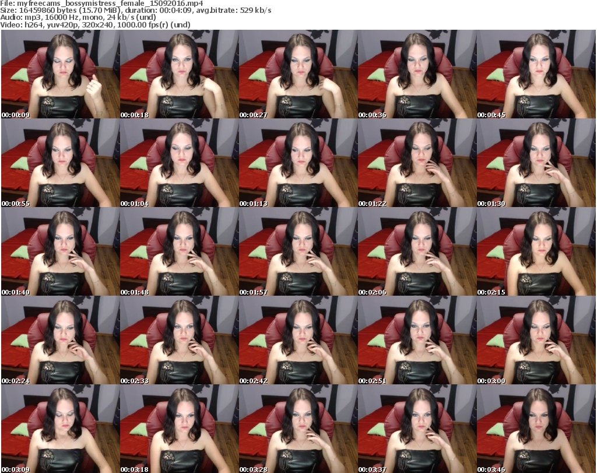Viewport: 597px width, 473px height.
Task: Open the frame at 00:00:55
Action: 60,163
